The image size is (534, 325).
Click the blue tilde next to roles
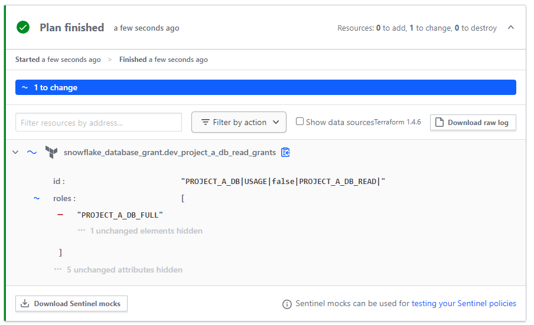pyautogui.click(x=37, y=198)
